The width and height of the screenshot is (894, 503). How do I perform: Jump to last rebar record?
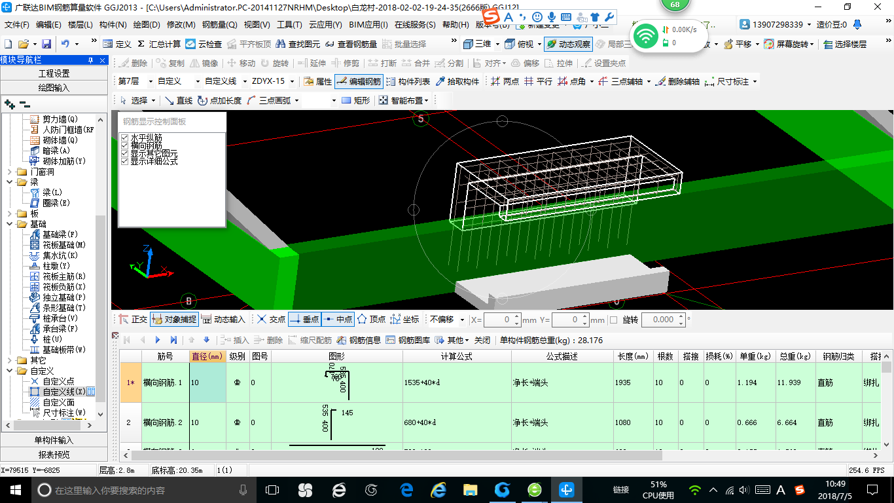pos(173,340)
